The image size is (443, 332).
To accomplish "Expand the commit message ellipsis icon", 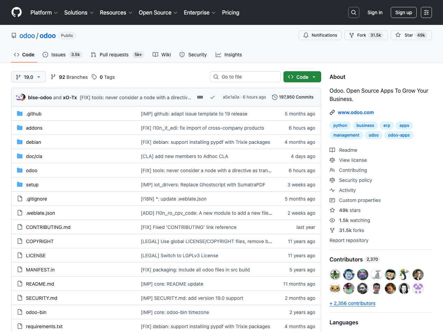I will pyautogui.click(x=200, y=97).
